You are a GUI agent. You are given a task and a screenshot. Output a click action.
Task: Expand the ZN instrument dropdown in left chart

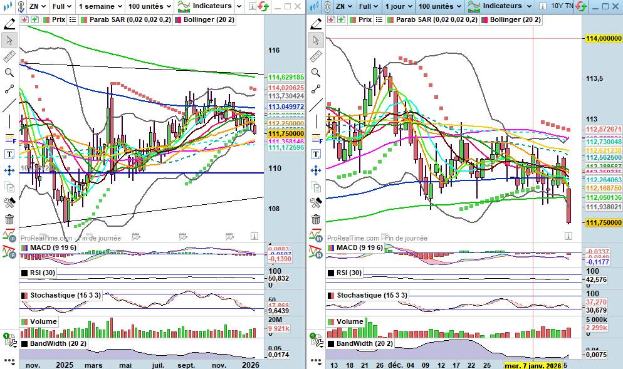tap(38, 6)
